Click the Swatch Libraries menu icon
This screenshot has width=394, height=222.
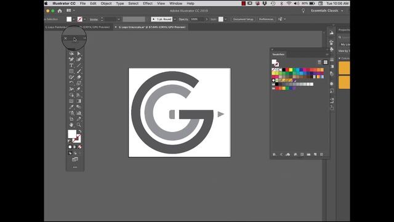pos(275,154)
